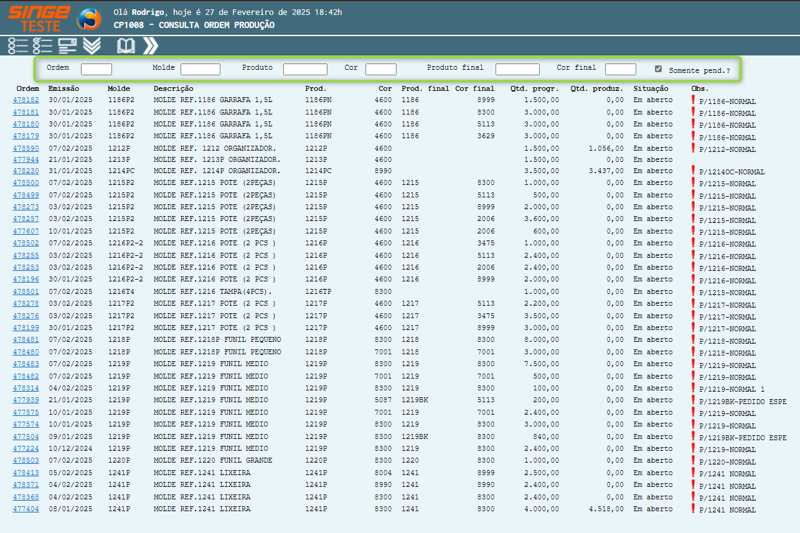The width and height of the screenshot is (800, 533).
Task: Open order 478590 link
Action: tap(26, 148)
